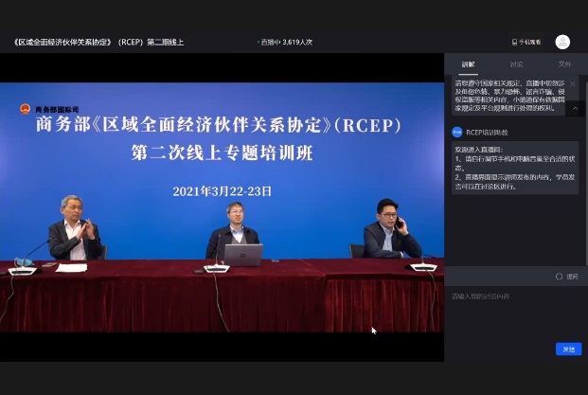588x395 pixels.
Task: Click the live video stream area
Action: coord(222,207)
